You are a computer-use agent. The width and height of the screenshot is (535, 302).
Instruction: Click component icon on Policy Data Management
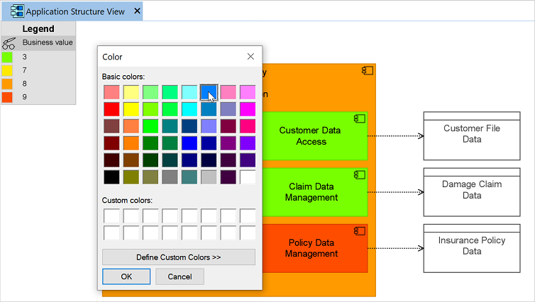[360, 230]
